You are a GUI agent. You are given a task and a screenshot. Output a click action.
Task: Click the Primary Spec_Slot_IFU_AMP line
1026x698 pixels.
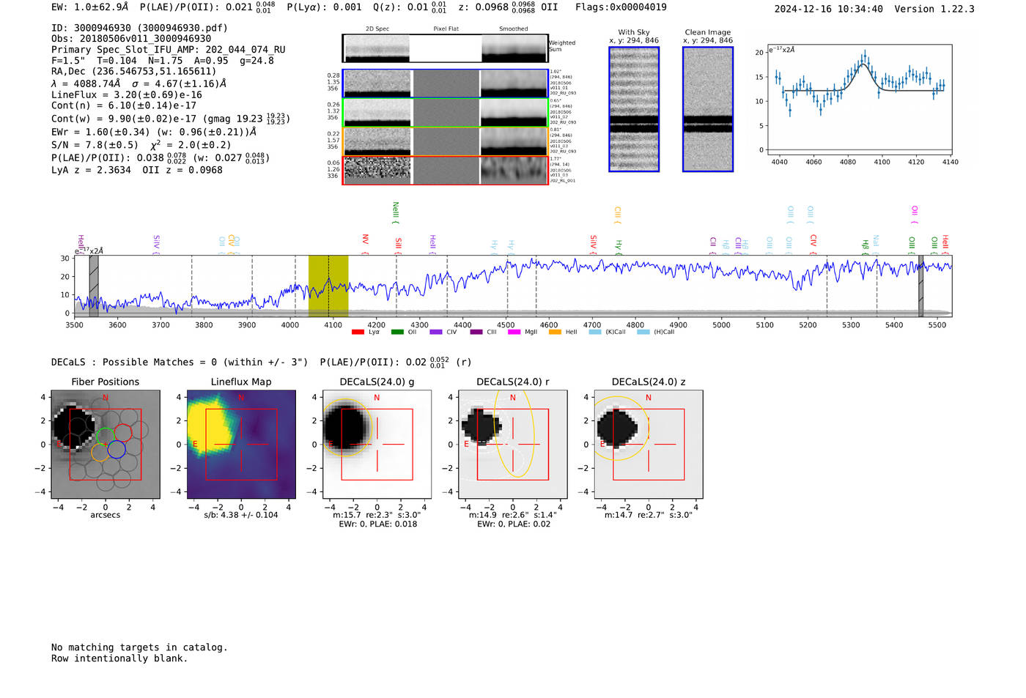point(169,50)
